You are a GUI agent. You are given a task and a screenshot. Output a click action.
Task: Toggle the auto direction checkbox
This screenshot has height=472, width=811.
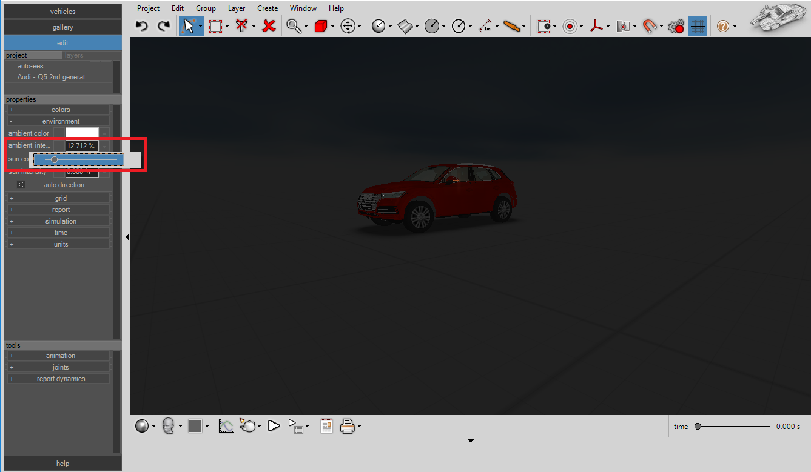point(21,185)
